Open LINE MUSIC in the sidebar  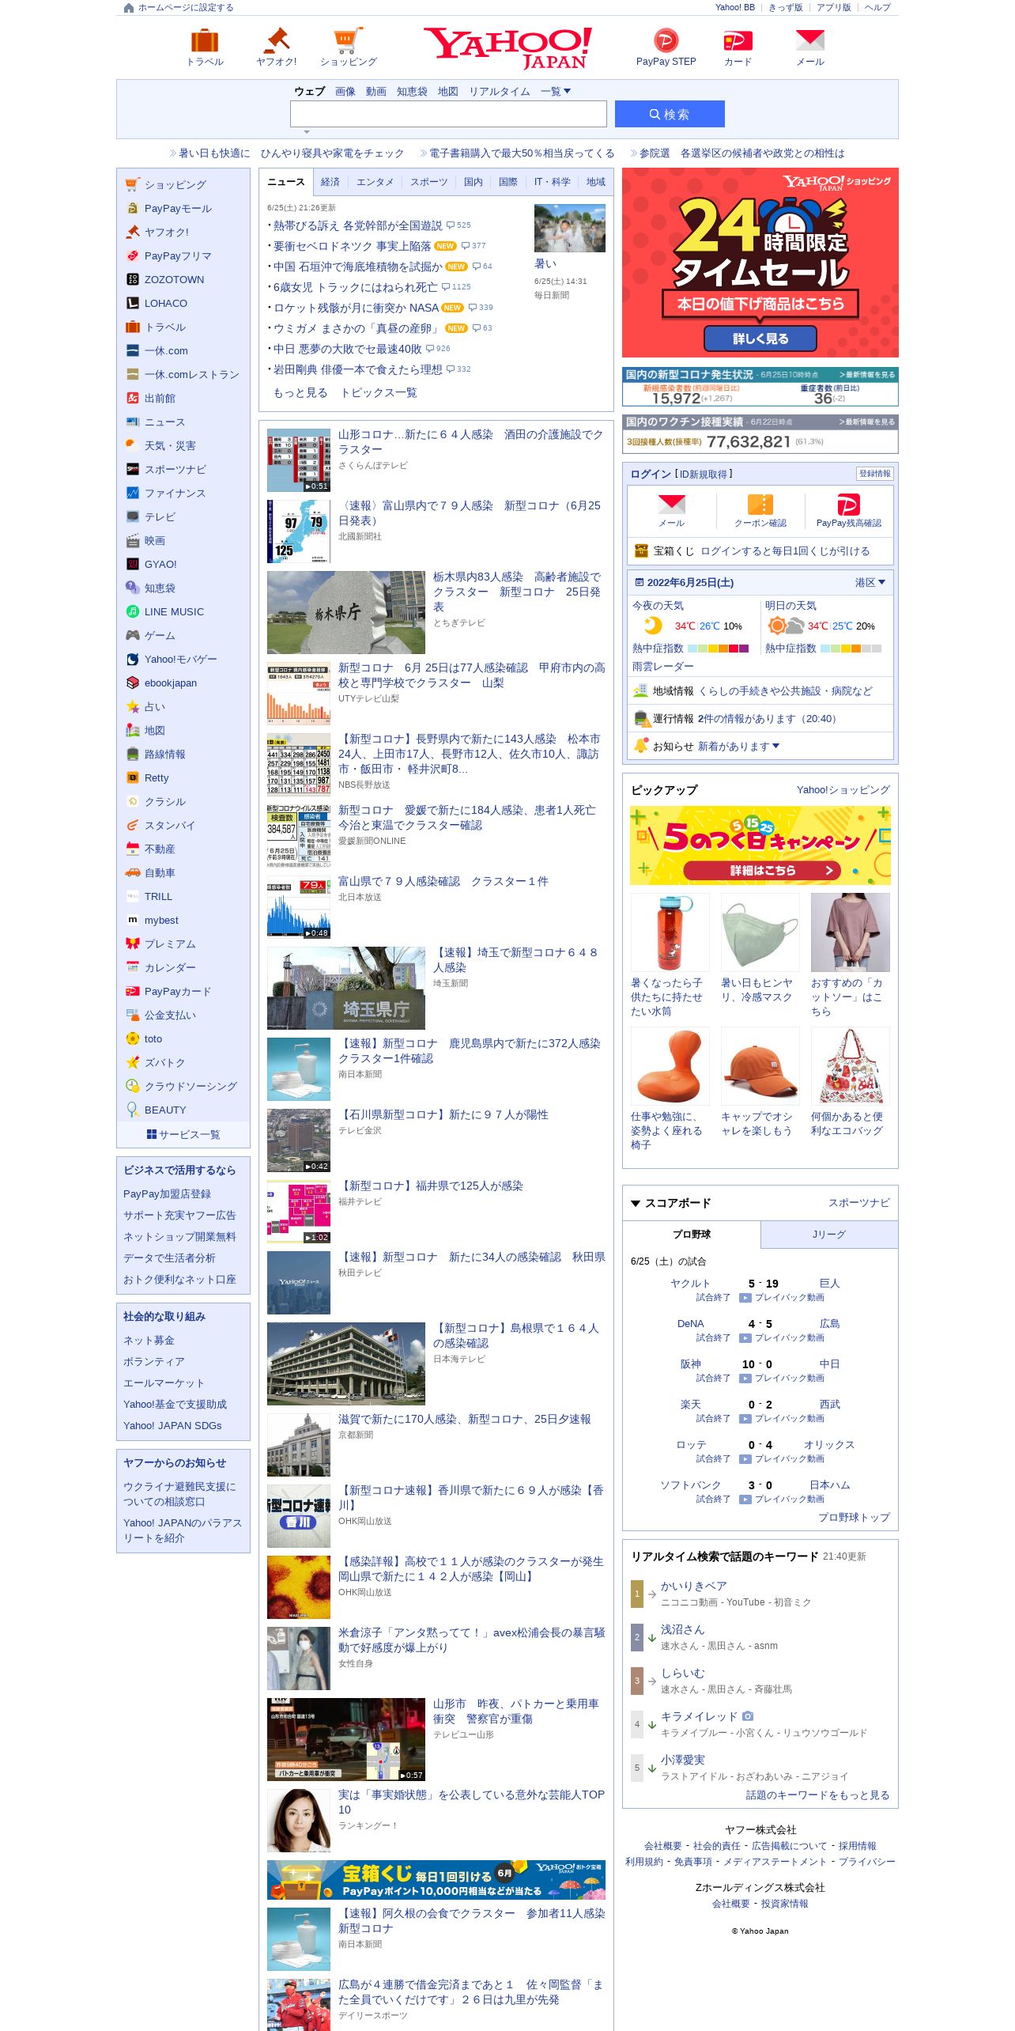coord(174,612)
